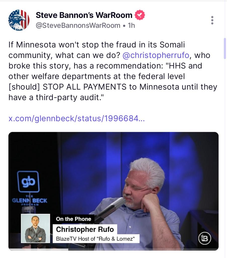Click the STOP ALL PAYMENTS phrase
The width and height of the screenshot is (227, 258).
tap(84, 87)
